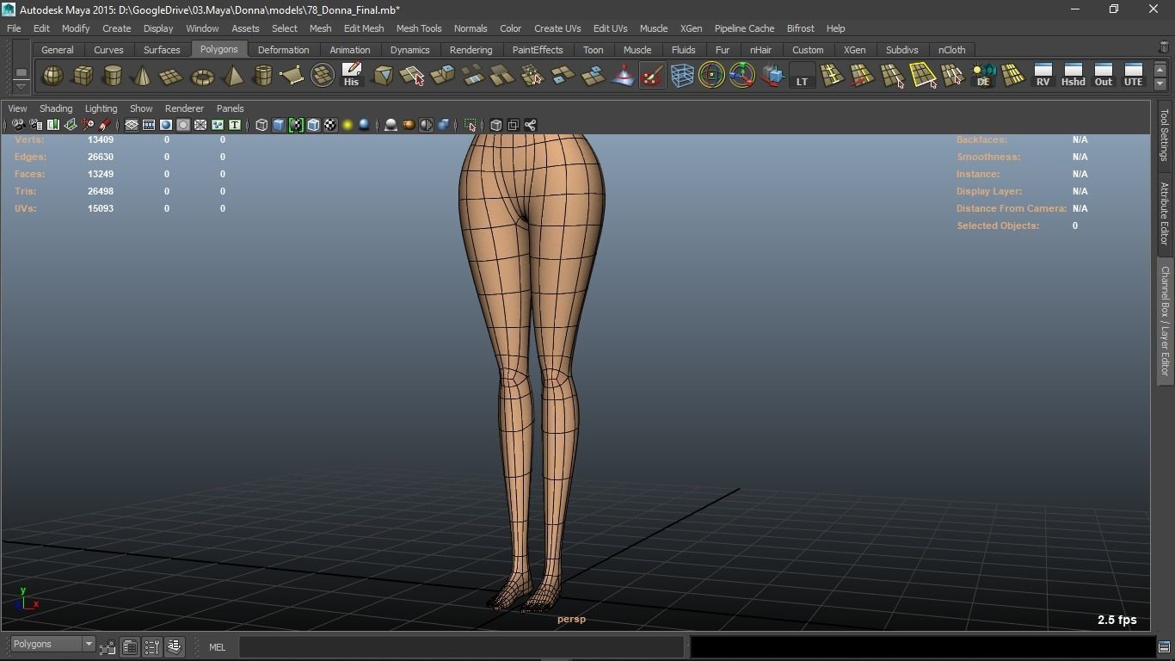
Task: Click the viewport Show menu
Action: pos(141,108)
